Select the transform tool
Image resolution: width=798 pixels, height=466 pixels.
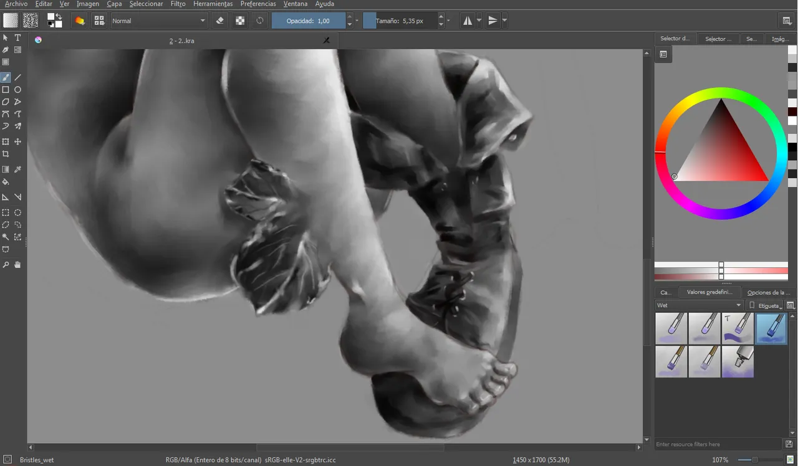pos(6,142)
